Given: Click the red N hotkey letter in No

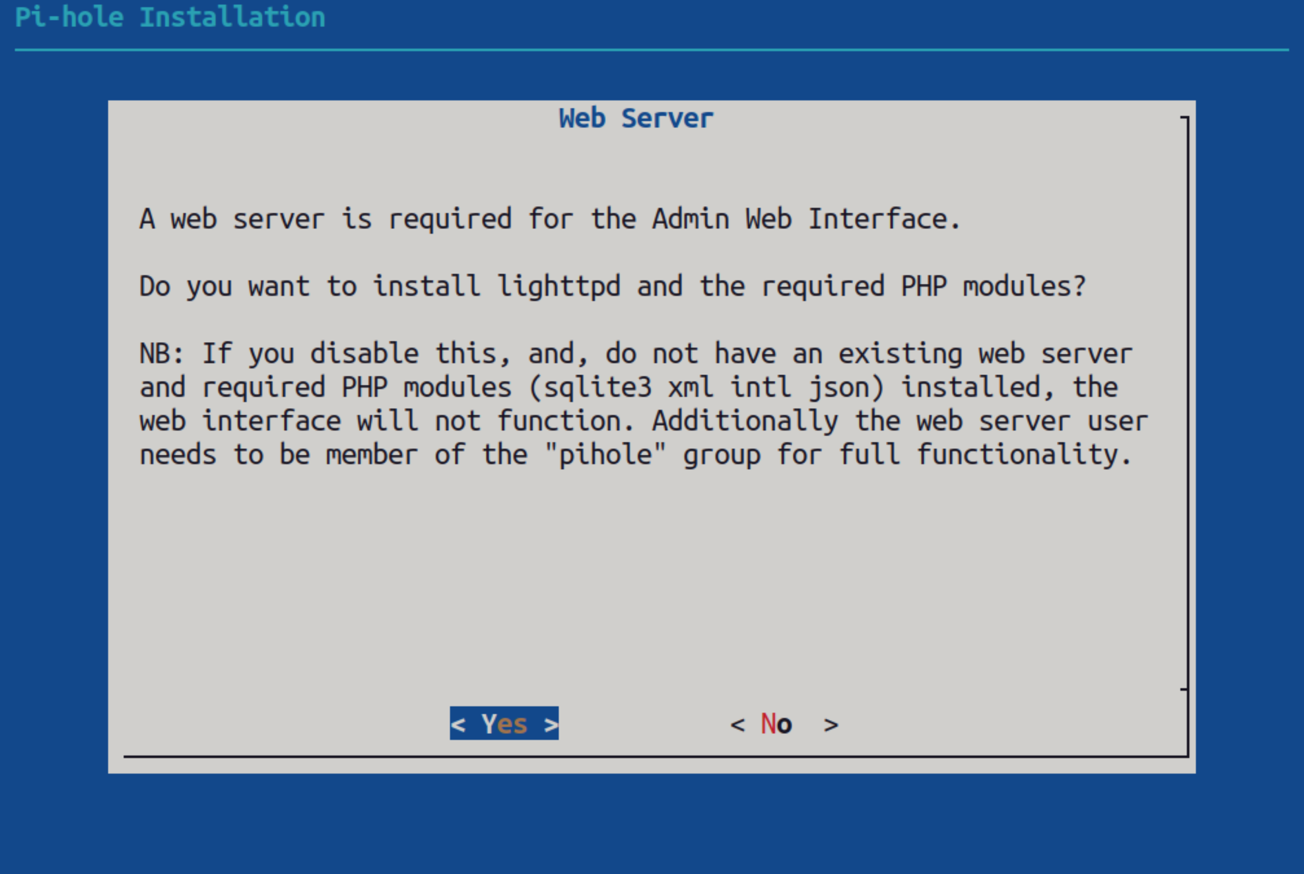Looking at the screenshot, I should tap(768, 724).
